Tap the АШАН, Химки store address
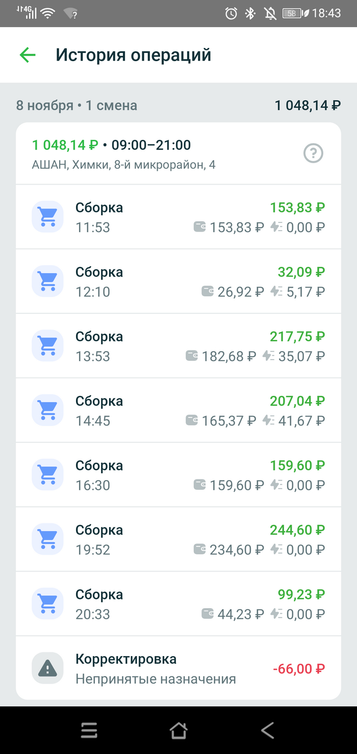 click(x=123, y=165)
